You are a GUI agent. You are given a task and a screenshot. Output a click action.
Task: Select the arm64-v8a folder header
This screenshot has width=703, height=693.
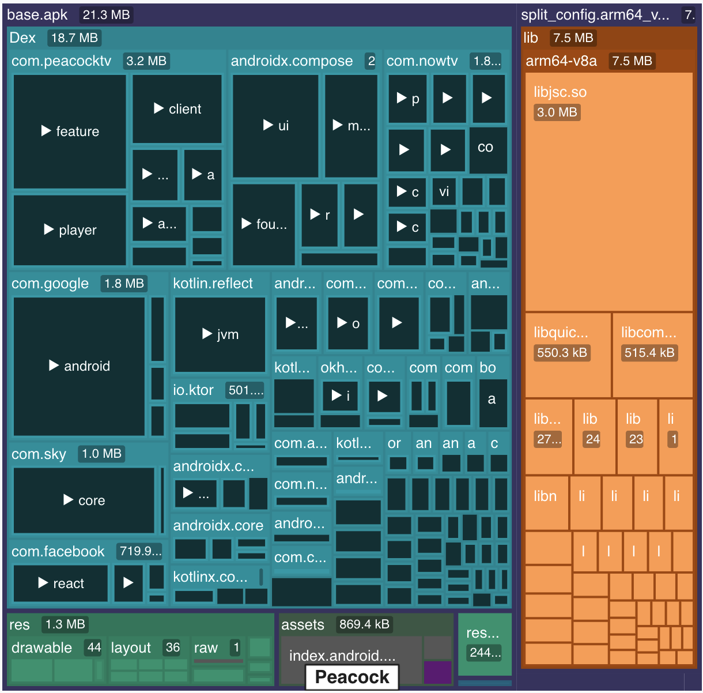pyautogui.click(x=561, y=61)
